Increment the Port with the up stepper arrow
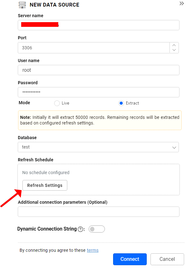Viewport: 186px width, 268px height. coord(174,46)
